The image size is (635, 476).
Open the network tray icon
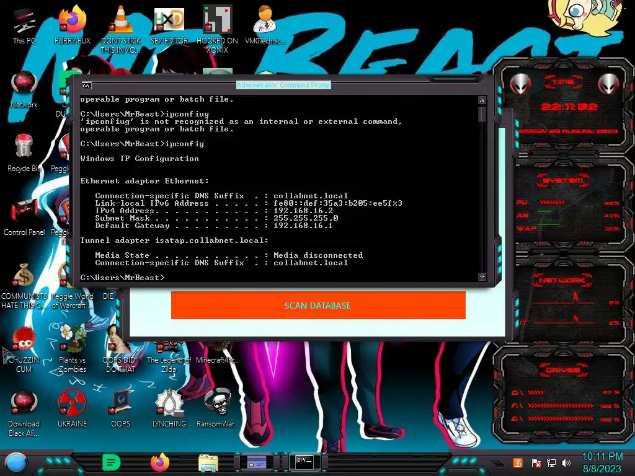[551, 462]
